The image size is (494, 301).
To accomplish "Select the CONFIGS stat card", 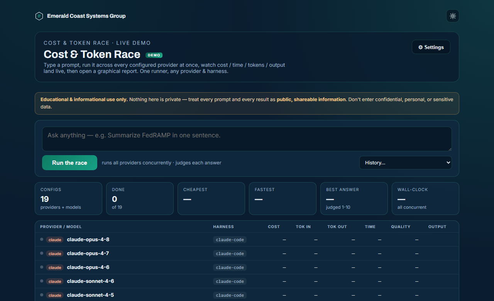I will coord(69,198).
